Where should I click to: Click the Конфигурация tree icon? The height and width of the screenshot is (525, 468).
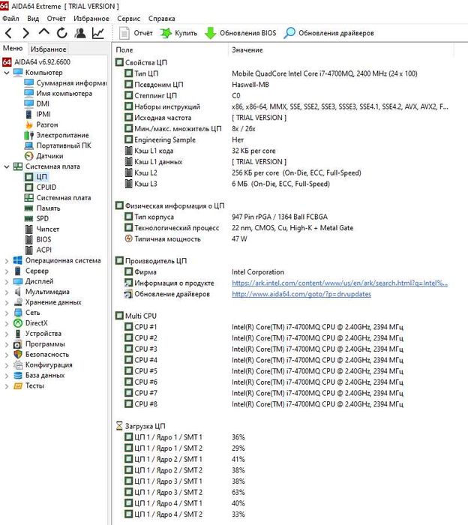[x=18, y=365]
